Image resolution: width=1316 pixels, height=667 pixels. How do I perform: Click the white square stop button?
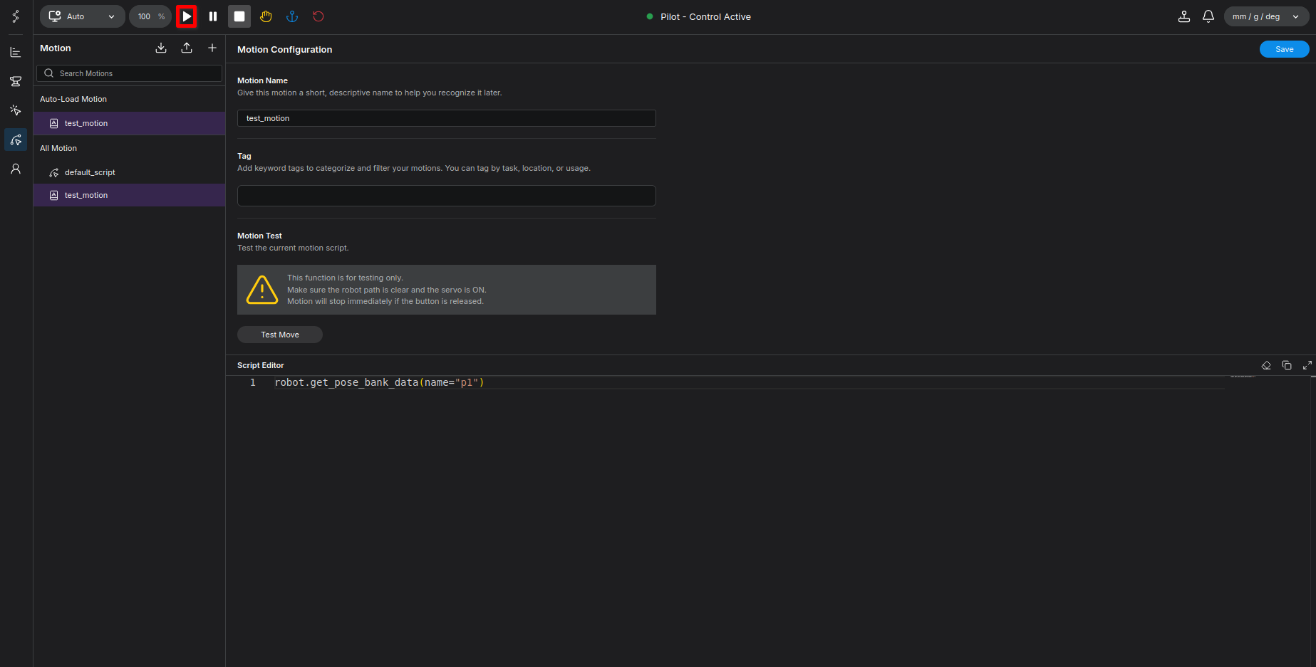tap(239, 16)
